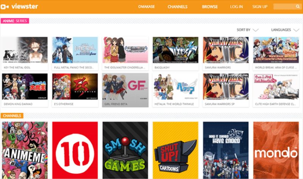Image resolution: width=303 pixels, height=179 pixels.
Task: Click the Viewster logo icon
Action: click(x=6, y=7)
